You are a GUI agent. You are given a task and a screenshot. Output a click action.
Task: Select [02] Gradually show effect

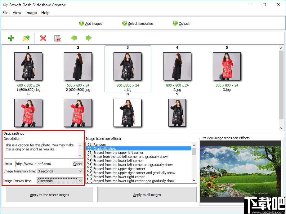(x=139, y=149)
